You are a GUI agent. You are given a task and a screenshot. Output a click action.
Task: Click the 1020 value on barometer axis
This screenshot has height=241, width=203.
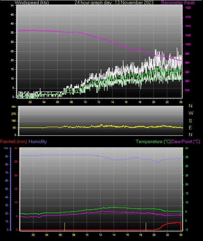pos(188,8)
